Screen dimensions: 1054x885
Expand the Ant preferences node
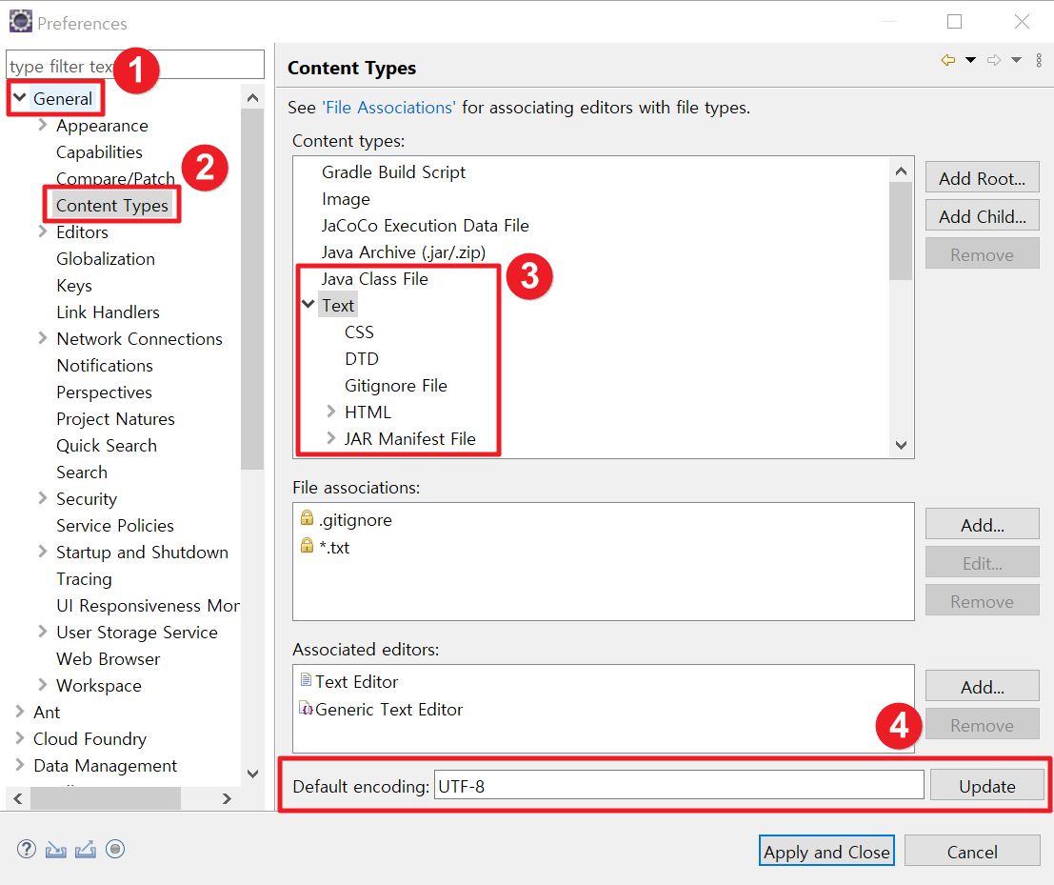[x=19, y=712]
